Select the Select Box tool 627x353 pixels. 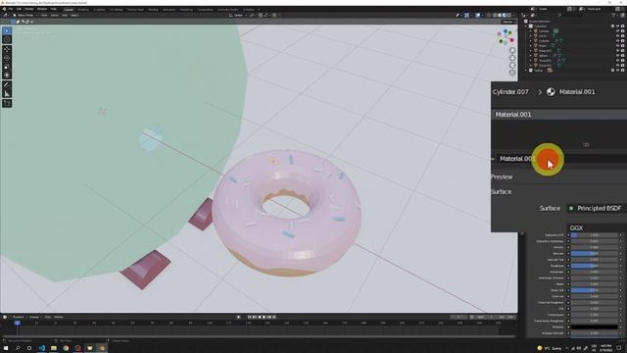coord(7,30)
